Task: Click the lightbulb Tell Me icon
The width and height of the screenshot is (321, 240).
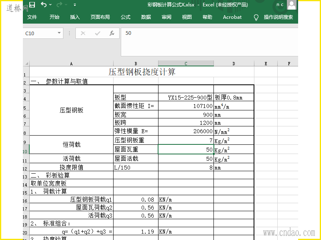Action: click(x=256, y=17)
